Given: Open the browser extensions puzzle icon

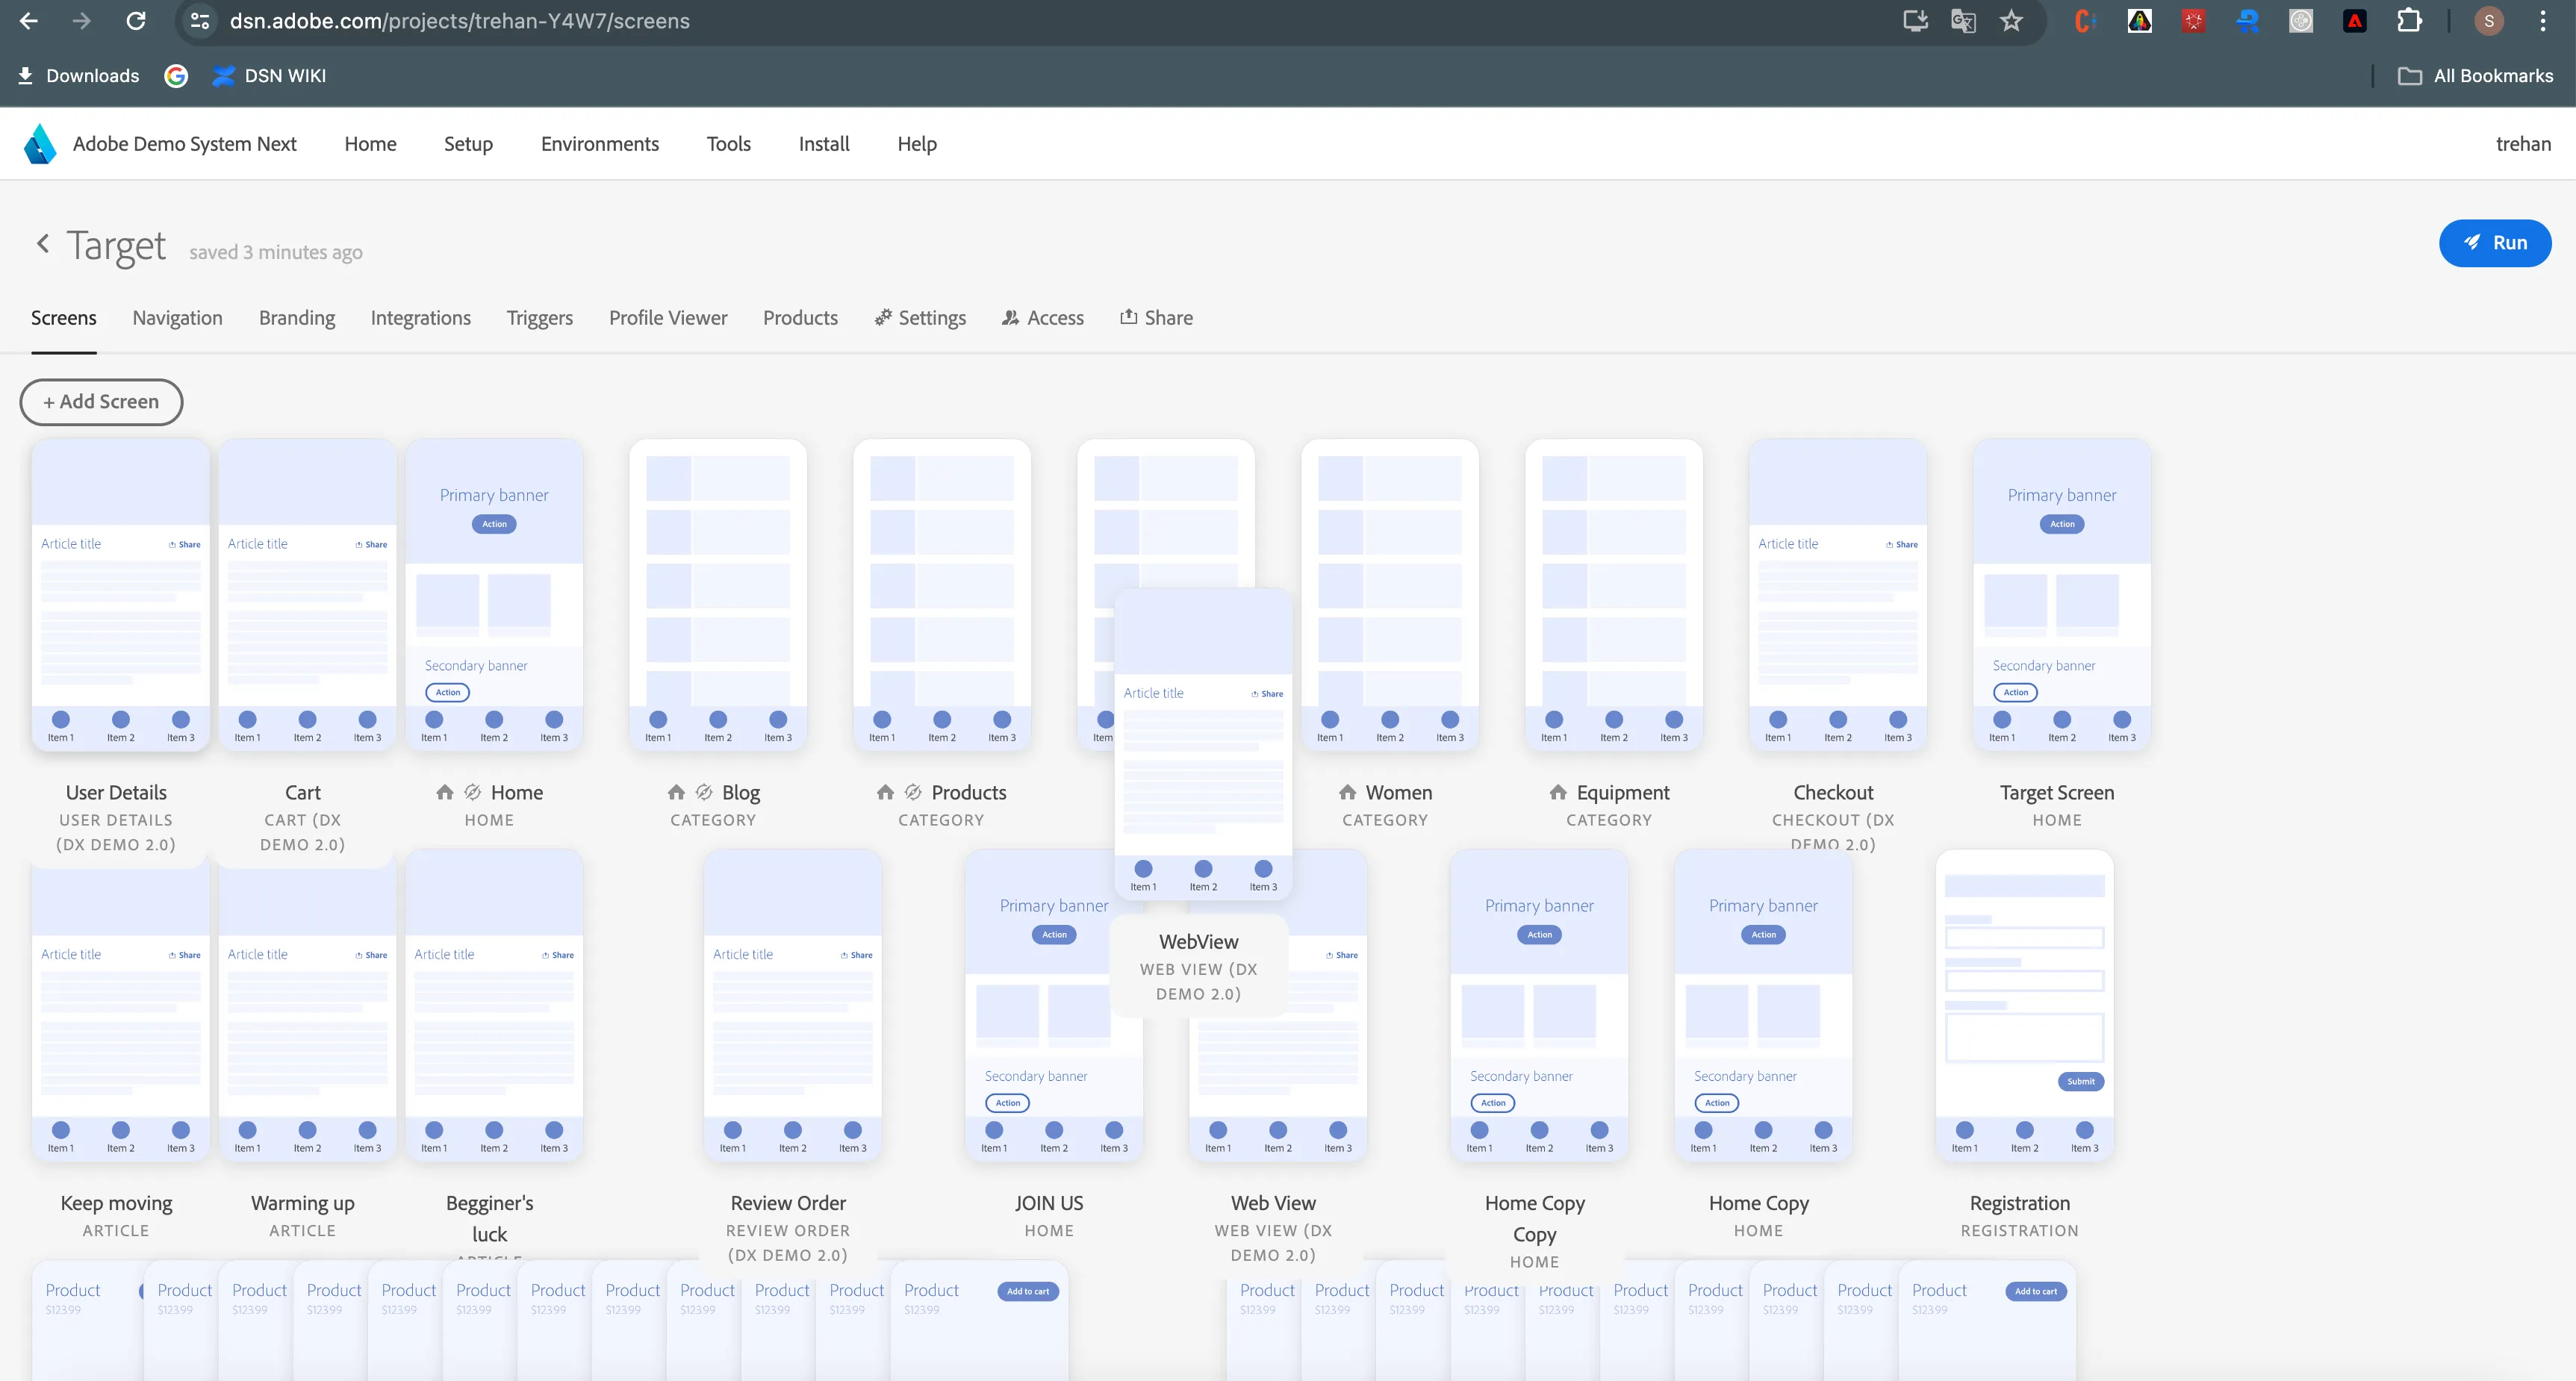Looking at the screenshot, I should coord(2410,21).
